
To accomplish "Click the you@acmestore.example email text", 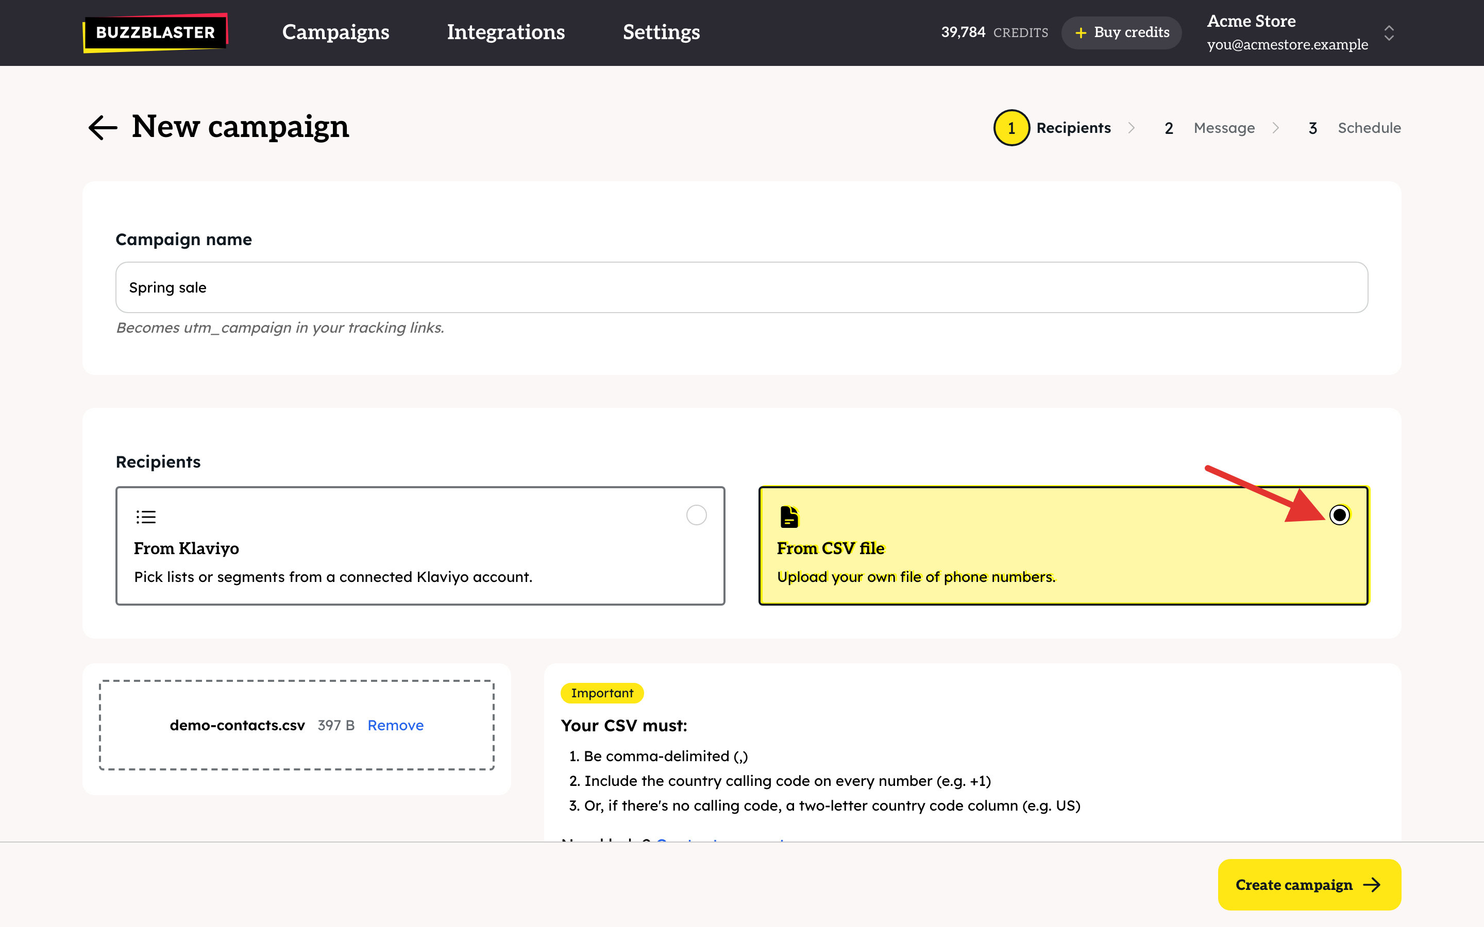I will (1287, 45).
